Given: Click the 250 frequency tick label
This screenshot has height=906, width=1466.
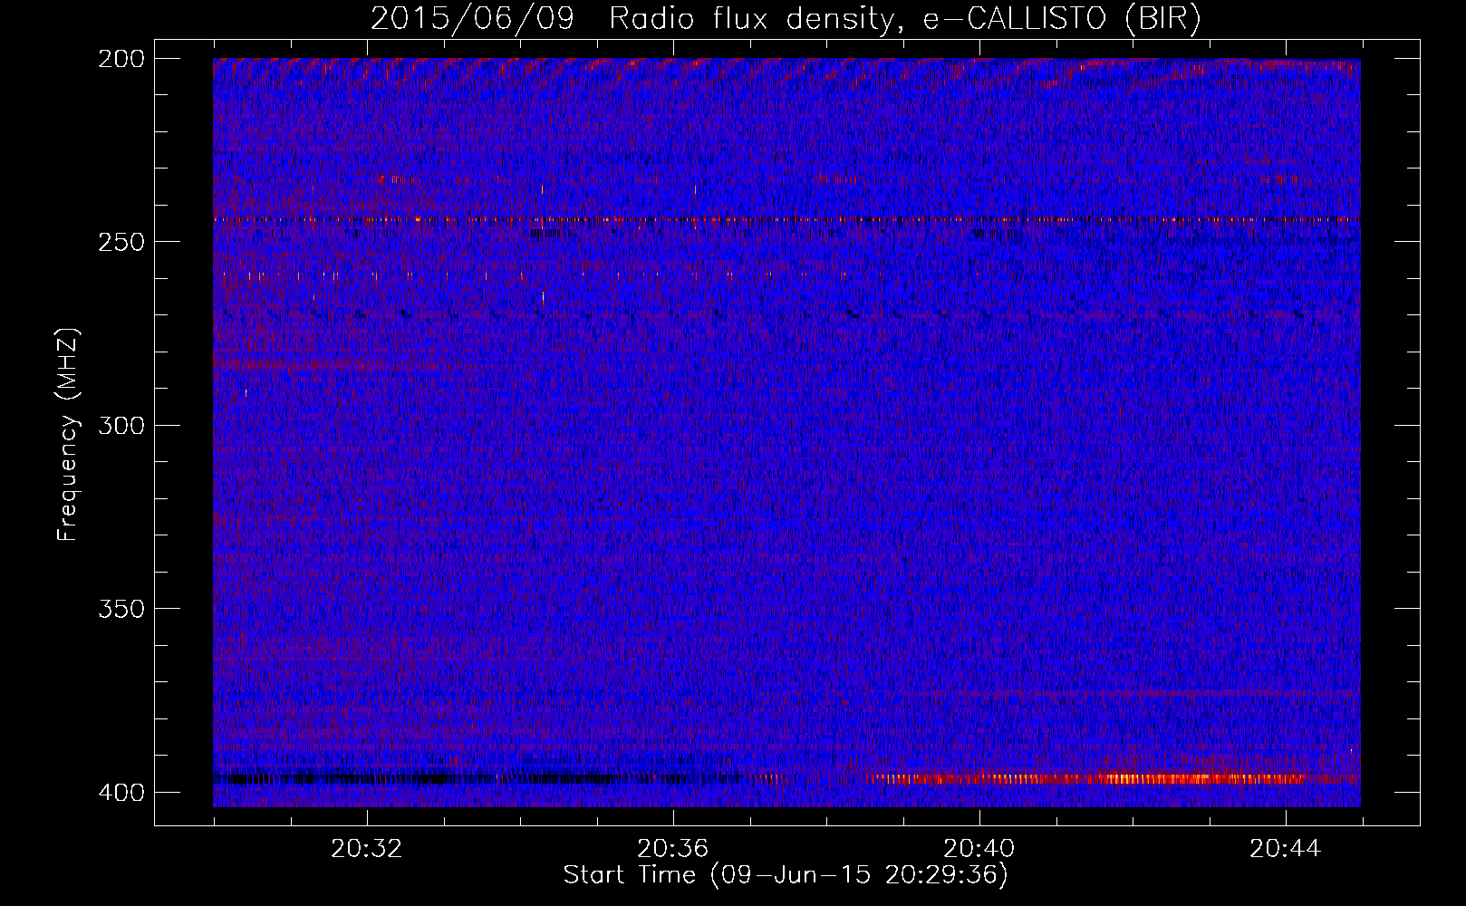Looking at the screenshot, I should (x=121, y=242).
